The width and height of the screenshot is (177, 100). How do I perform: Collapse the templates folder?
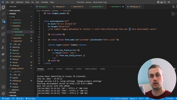tap(20, 26)
